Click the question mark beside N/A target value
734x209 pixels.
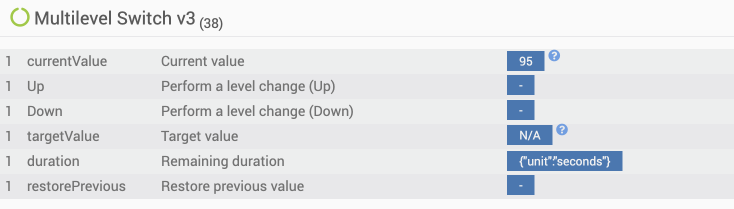pos(562,130)
